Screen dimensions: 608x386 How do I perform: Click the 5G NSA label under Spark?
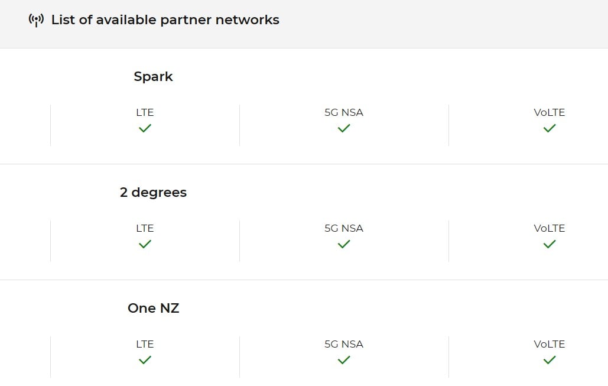pyautogui.click(x=344, y=112)
